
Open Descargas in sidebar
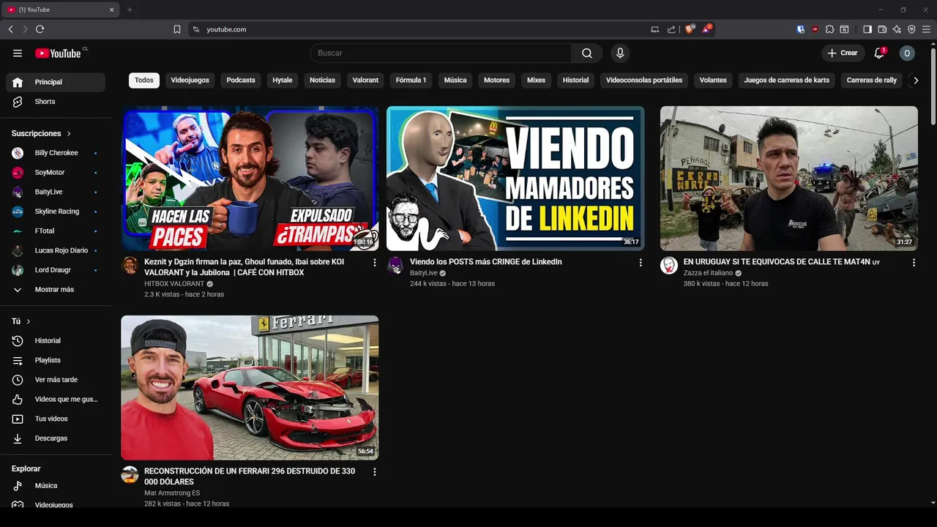click(x=56, y=438)
